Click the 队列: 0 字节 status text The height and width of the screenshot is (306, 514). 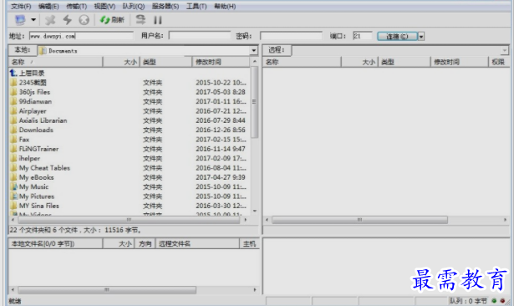[x=468, y=301]
